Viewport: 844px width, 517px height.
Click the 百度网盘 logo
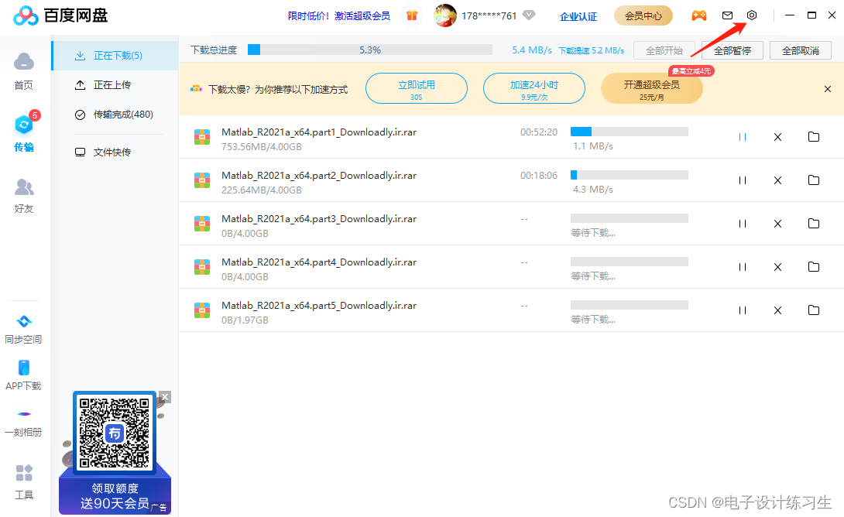pyautogui.click(x=60, y=15)
